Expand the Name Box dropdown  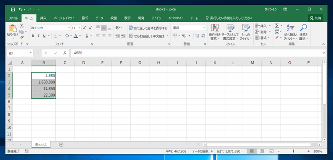[x=31, y=53]
